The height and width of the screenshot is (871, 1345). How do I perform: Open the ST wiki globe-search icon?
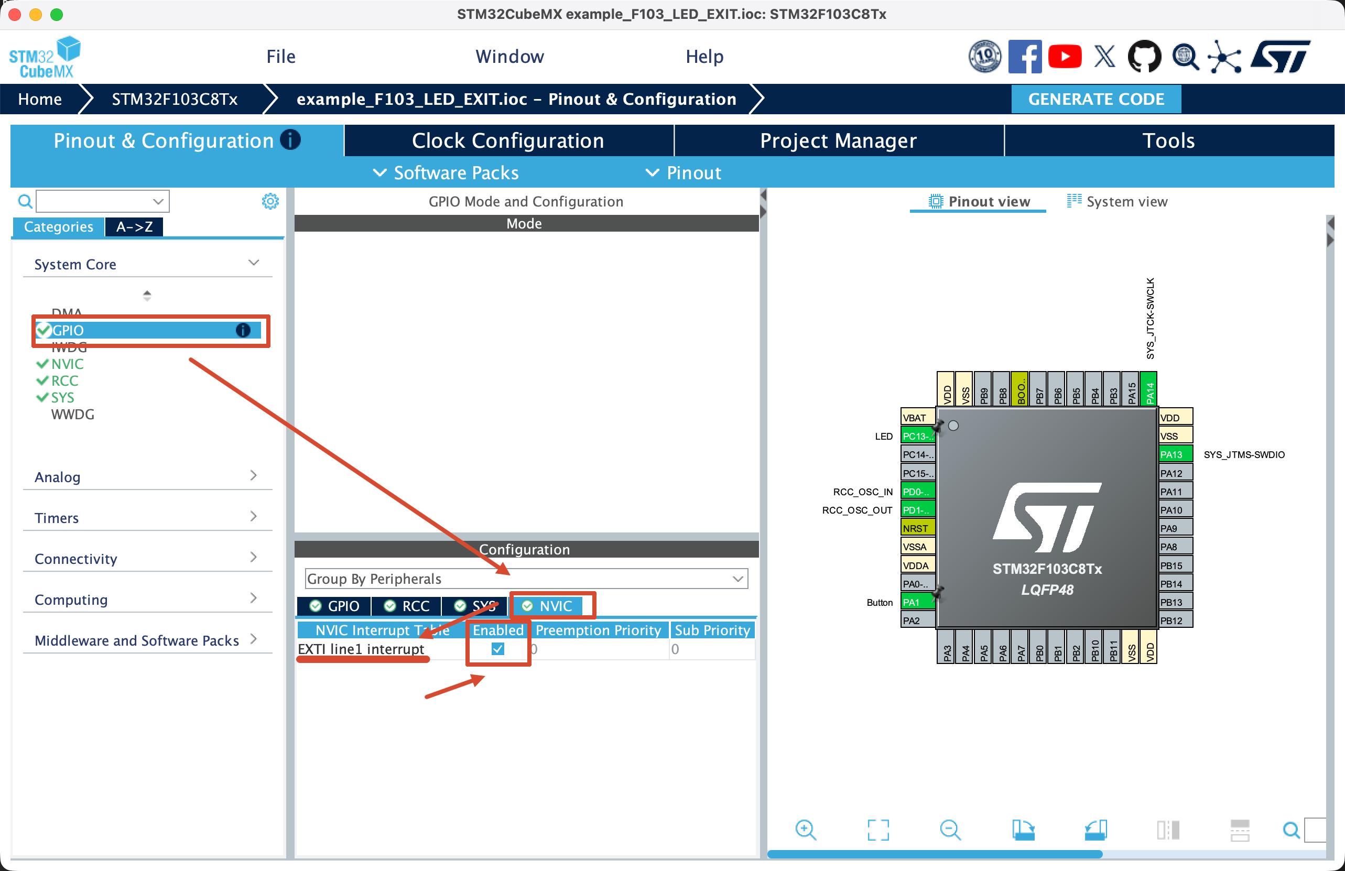(1185, 57)
